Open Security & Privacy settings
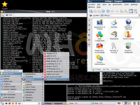Image resolution: width=140 pixels, height=105 pixels. (114, 48)
